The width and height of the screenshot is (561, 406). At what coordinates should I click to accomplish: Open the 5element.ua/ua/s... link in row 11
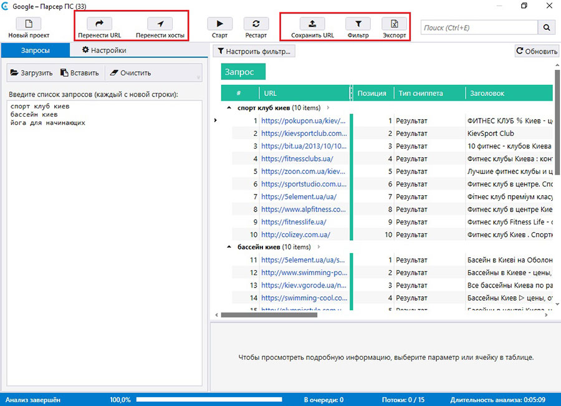303,260
